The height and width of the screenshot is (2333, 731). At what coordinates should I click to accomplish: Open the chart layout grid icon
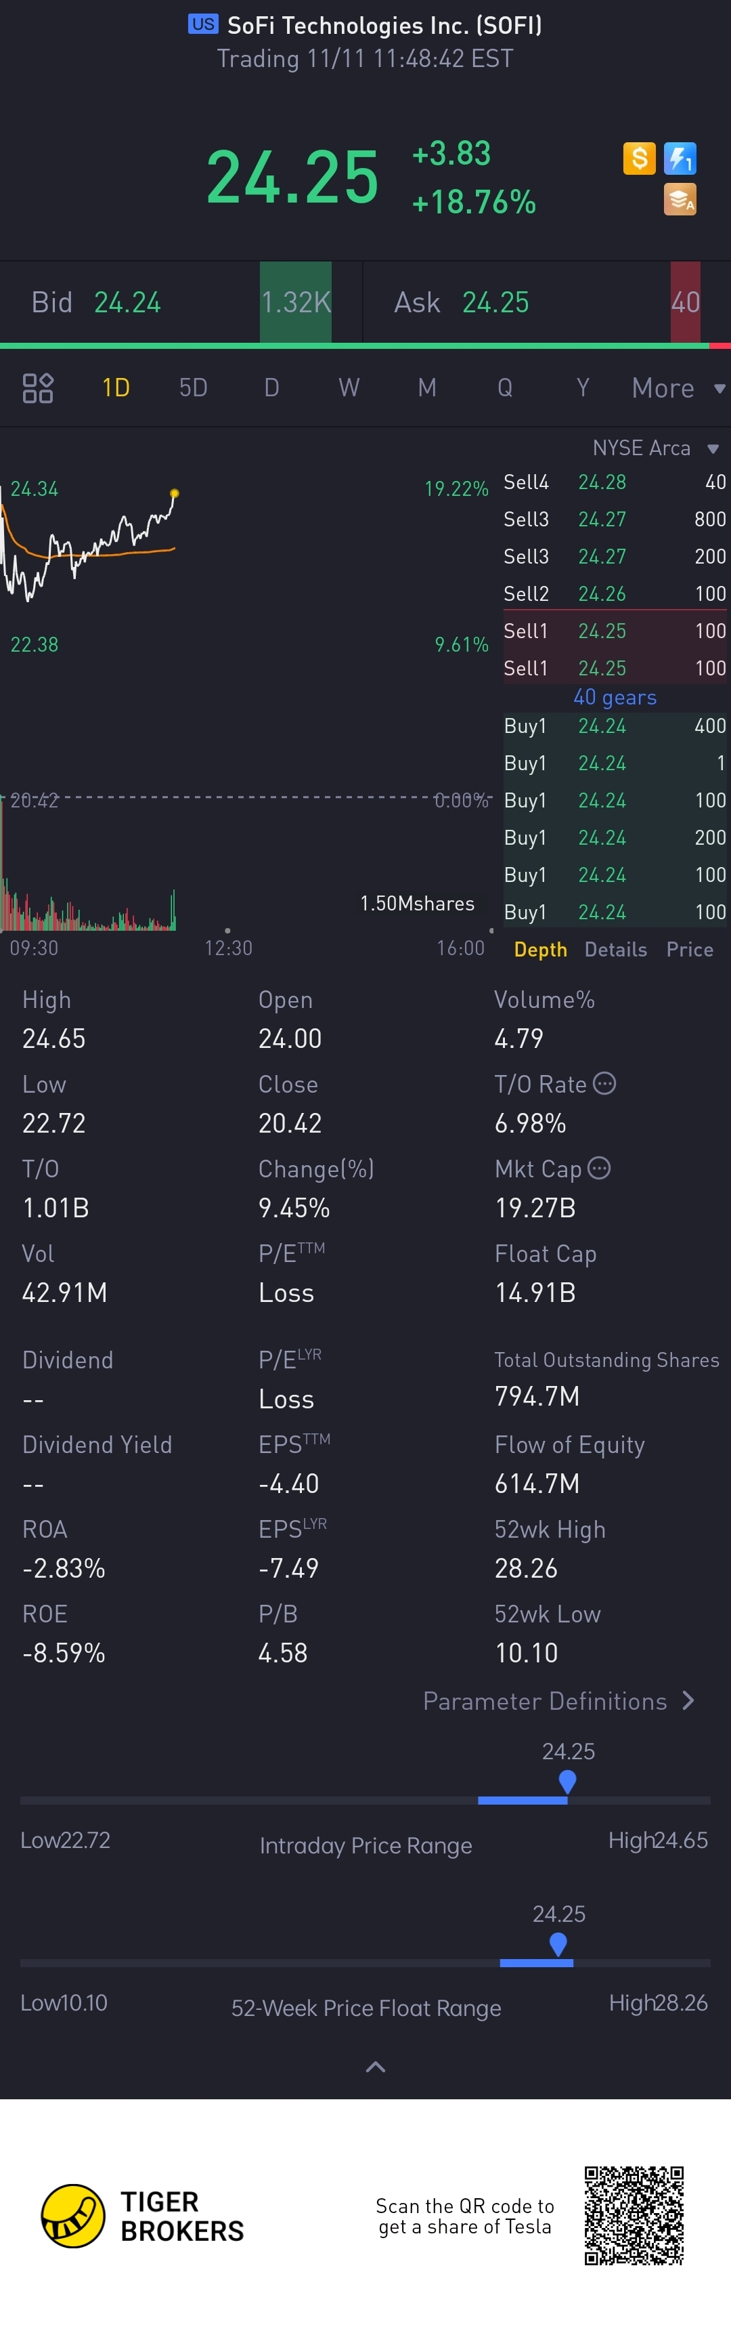click(x=38, y=387)
